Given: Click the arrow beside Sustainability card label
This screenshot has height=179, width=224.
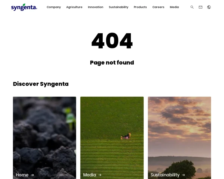Looking at the screenshot, I should click(x=183, y=175).
